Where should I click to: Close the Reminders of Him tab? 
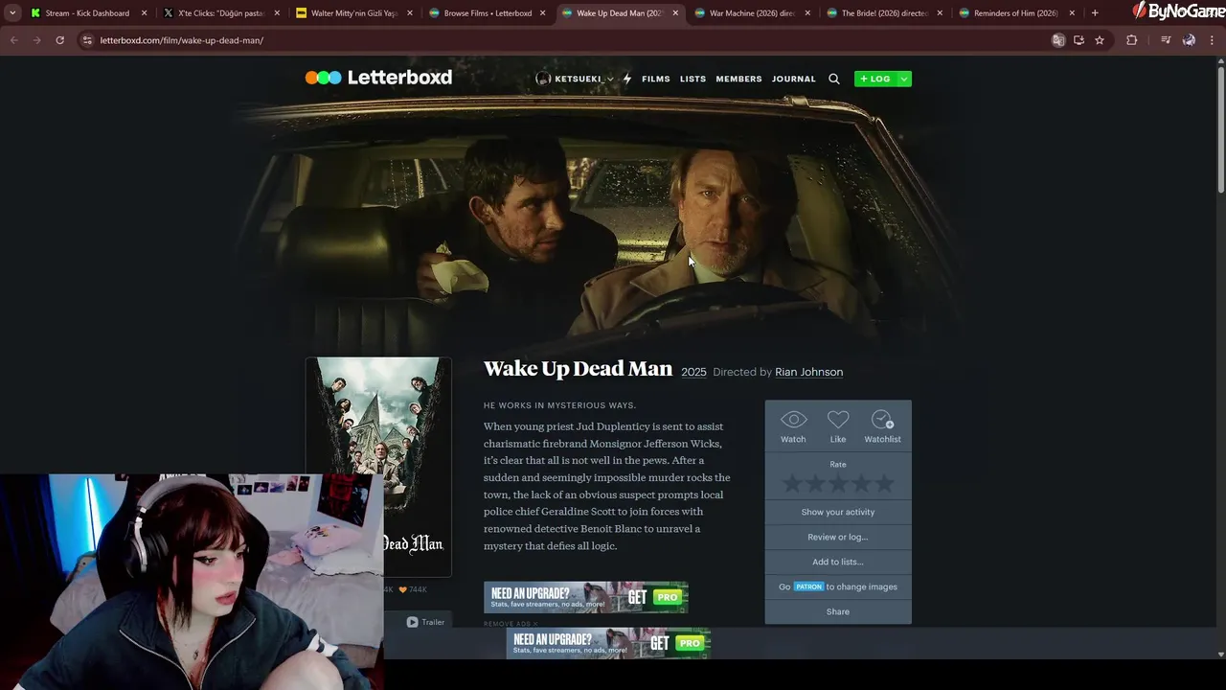pyautogui.click(x=1072, y=13)
